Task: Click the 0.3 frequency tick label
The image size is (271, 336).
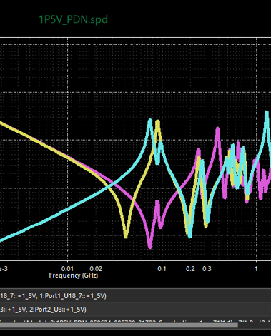Action: [x=207, y=269]
